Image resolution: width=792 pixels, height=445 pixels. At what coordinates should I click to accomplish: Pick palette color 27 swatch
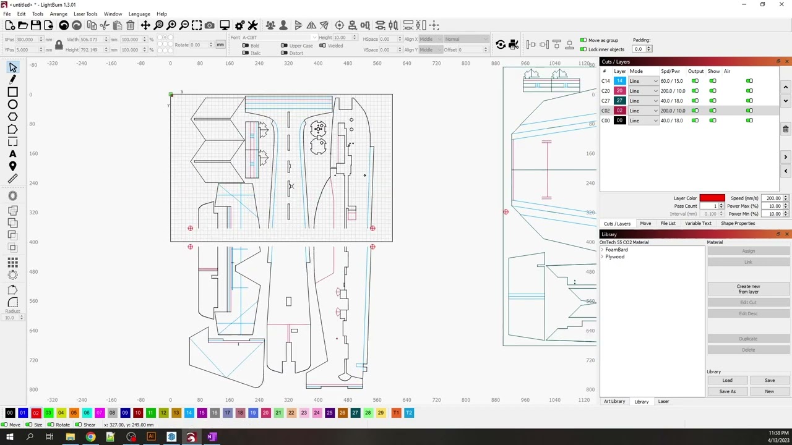(355, 413)
